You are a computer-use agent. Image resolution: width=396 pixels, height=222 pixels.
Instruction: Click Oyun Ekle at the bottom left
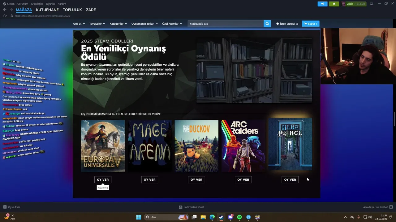click(12, 207)
